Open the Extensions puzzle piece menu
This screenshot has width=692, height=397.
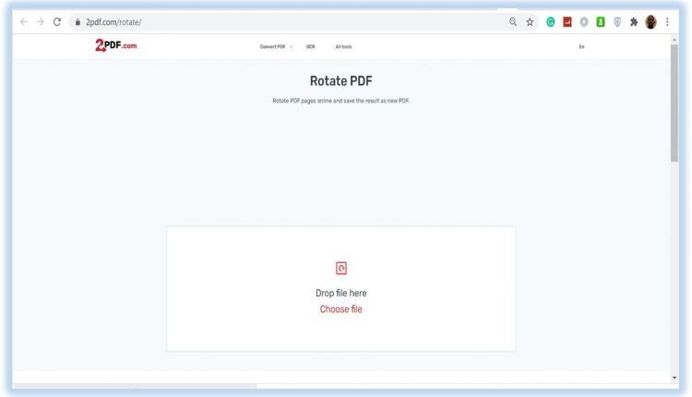pyautogui.click(x=634, y=21)
